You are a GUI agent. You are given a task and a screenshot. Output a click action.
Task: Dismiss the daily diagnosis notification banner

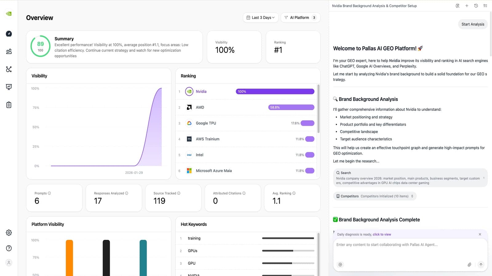pos(480,234)
